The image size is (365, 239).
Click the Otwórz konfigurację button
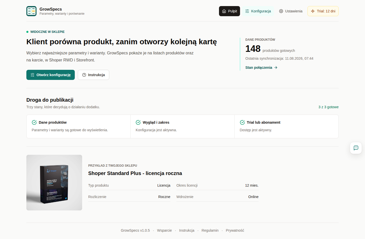[x=50, y=75]
